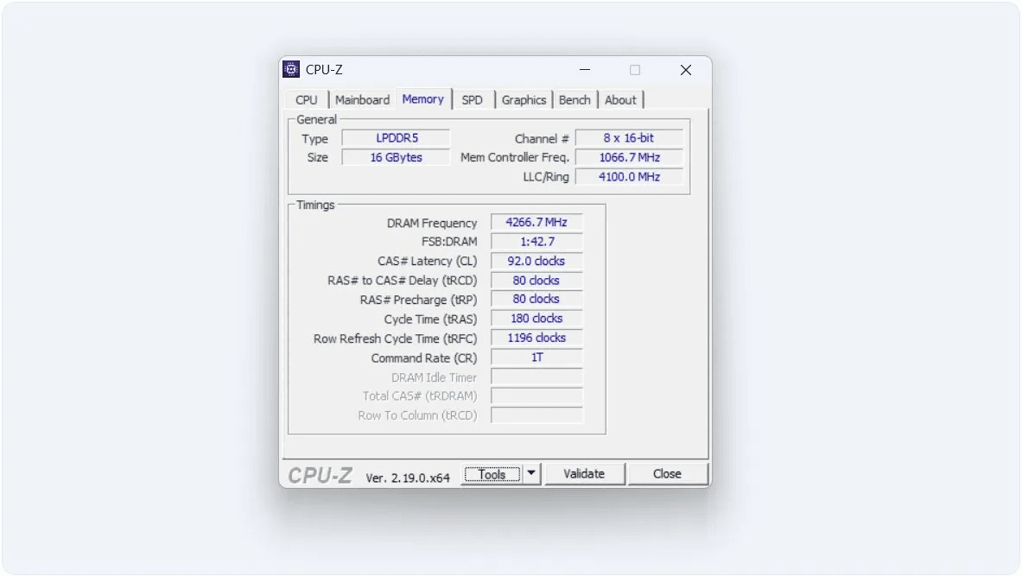Click the RAS# to CAS# Delay (tRCD) label
Viewport: 1022px width, 576px height.
point(403,281)
